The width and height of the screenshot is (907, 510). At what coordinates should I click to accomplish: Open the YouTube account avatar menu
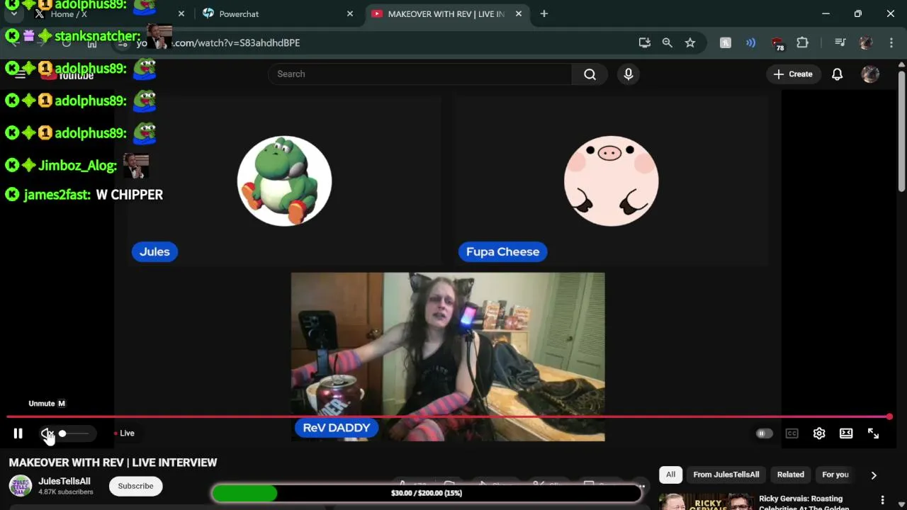(870, 74)
